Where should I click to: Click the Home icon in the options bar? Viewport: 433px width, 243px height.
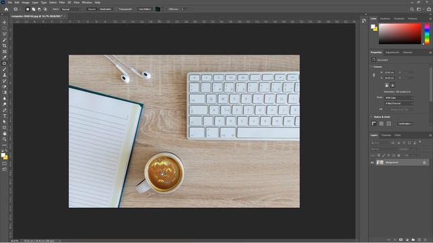[x=6, y=9]
